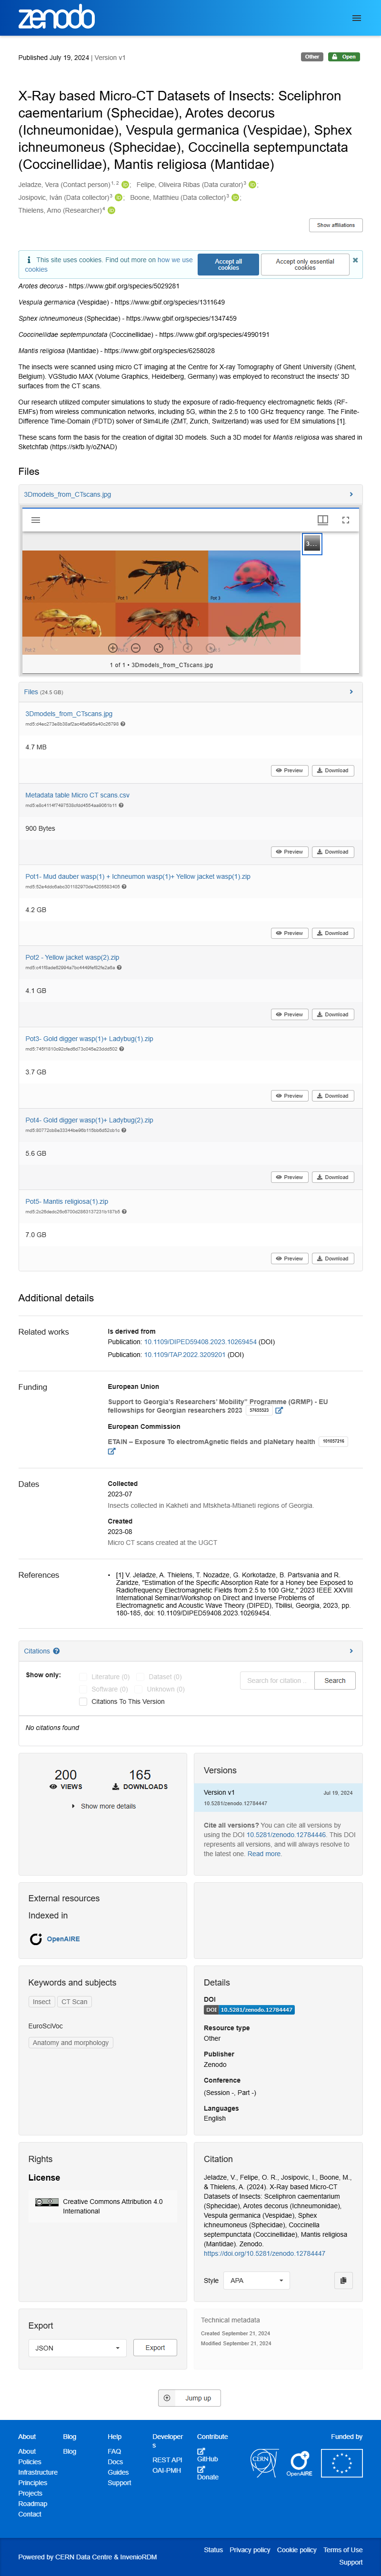Check Citations To This Version box

coord(83,1701)
